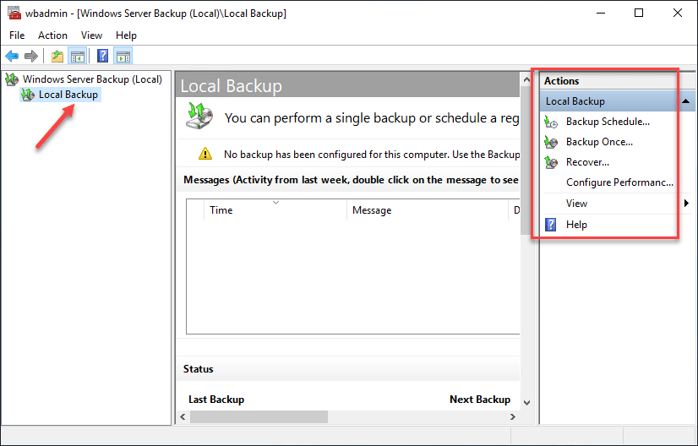Click the Last Backup label
Viewport: 698px width, 446px height.
pyautogui.click(x=215, y=400)
